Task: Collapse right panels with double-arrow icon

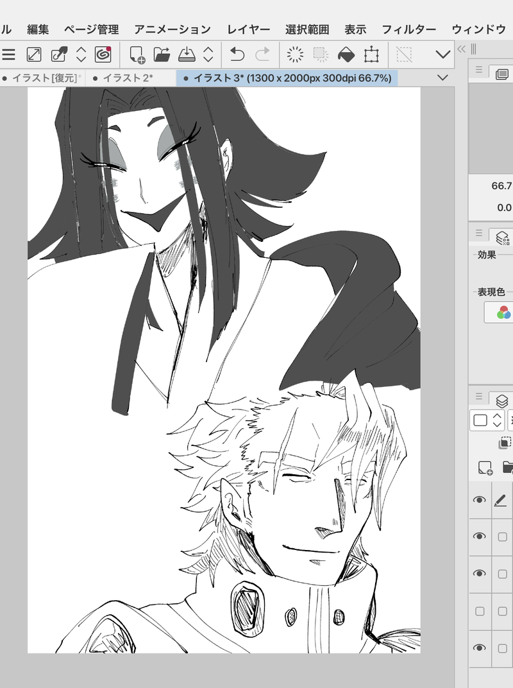Action: click(461, 49)
